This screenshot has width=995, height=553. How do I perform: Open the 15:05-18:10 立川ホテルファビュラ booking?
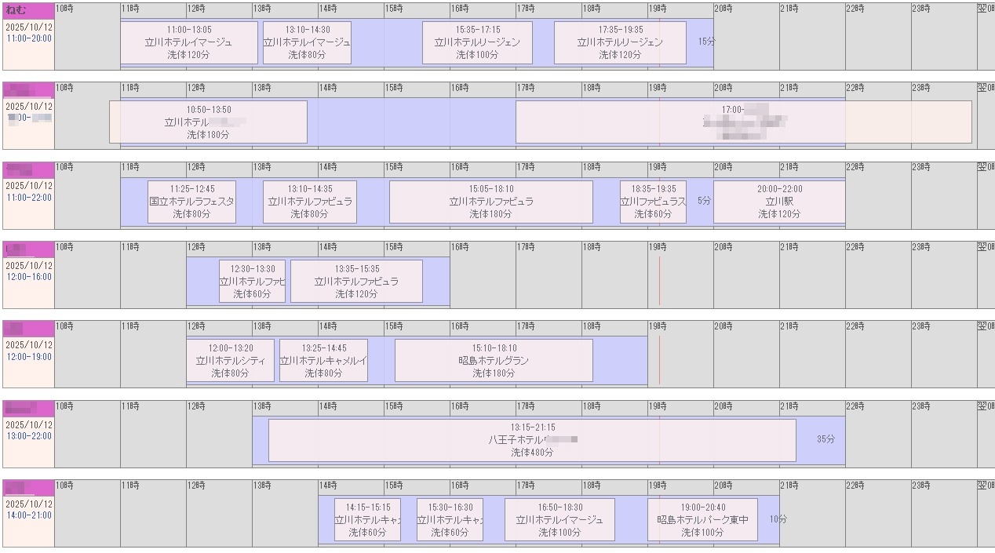tap(491, 202)
